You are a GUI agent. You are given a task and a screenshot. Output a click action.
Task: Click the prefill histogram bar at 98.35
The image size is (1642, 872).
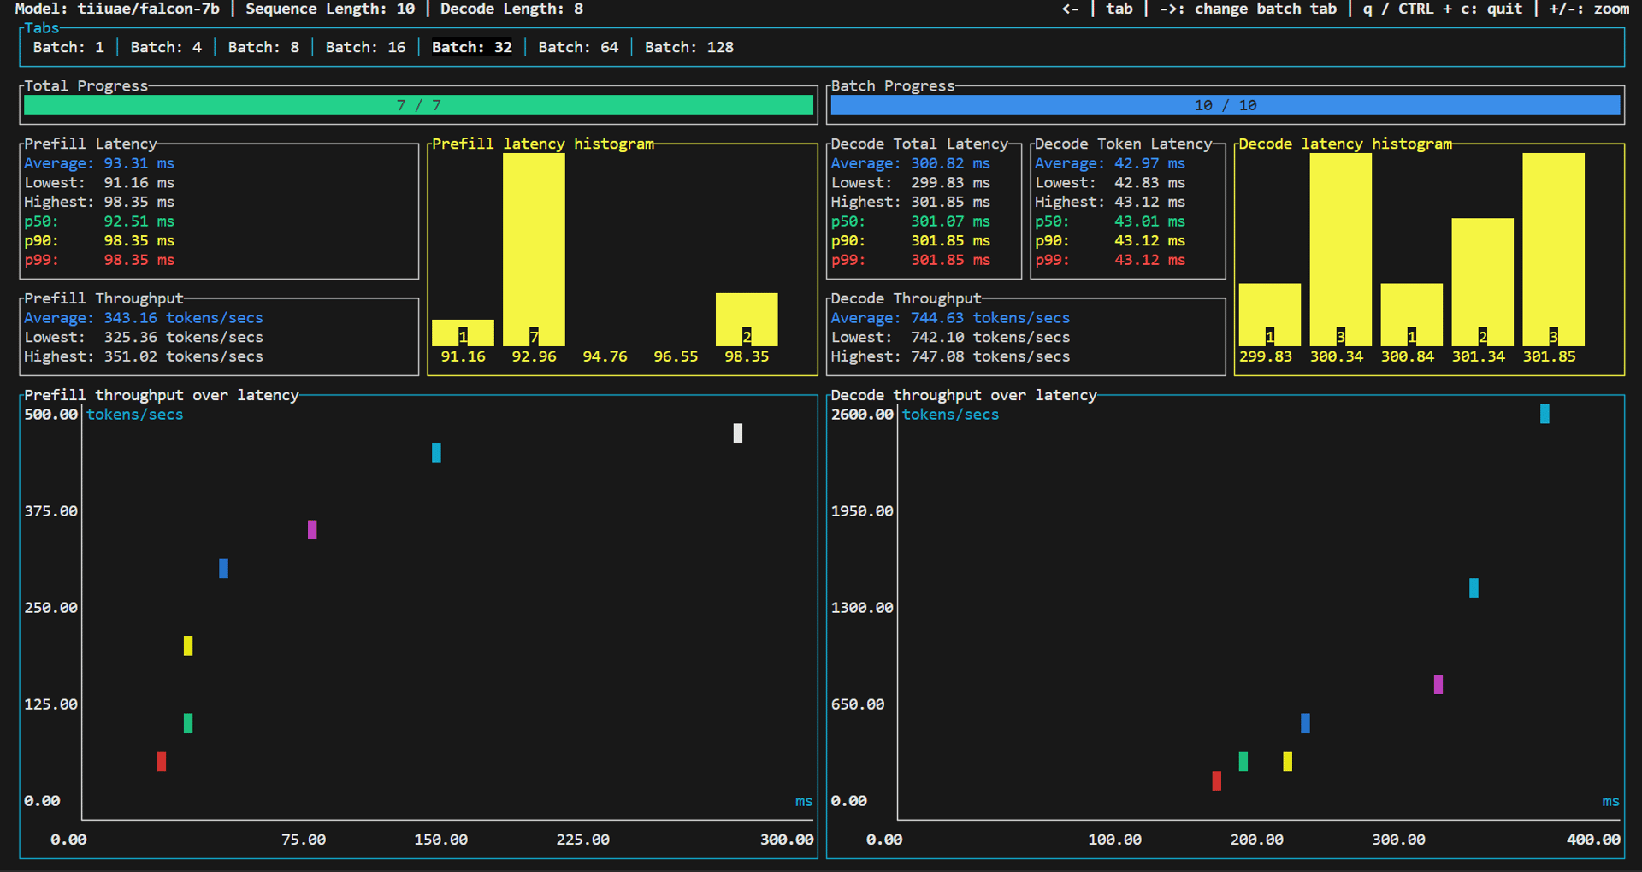click(747, 320)
